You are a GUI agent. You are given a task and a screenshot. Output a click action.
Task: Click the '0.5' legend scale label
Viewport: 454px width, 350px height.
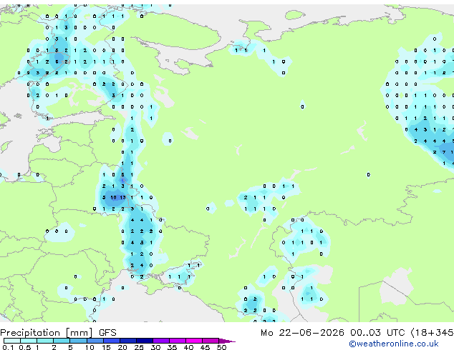[25, 347]
